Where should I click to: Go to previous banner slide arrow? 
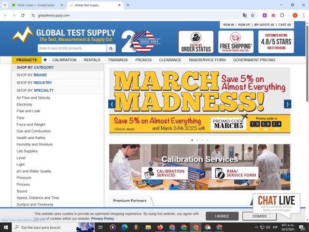(x=112, y=104)
